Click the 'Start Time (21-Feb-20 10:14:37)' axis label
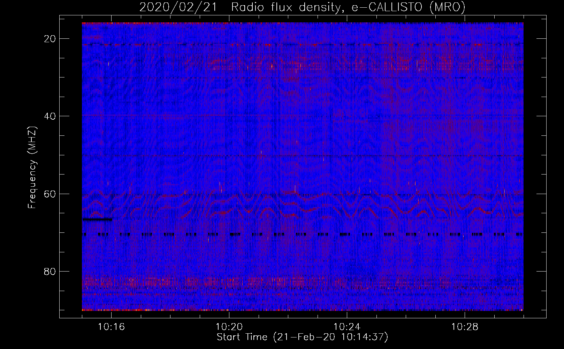The image size is (564, 349). 302,337
